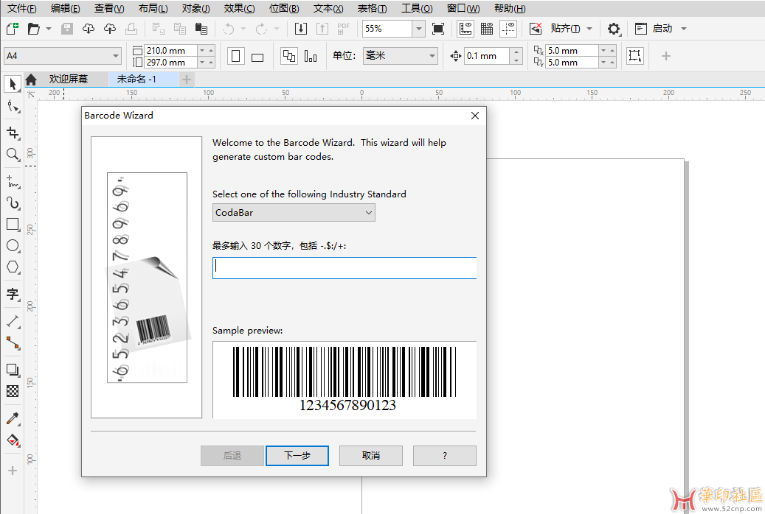The image size is (765, 514).
Task: Open the Industry Standard CodaBar dropdown
Action: (294, 212)
